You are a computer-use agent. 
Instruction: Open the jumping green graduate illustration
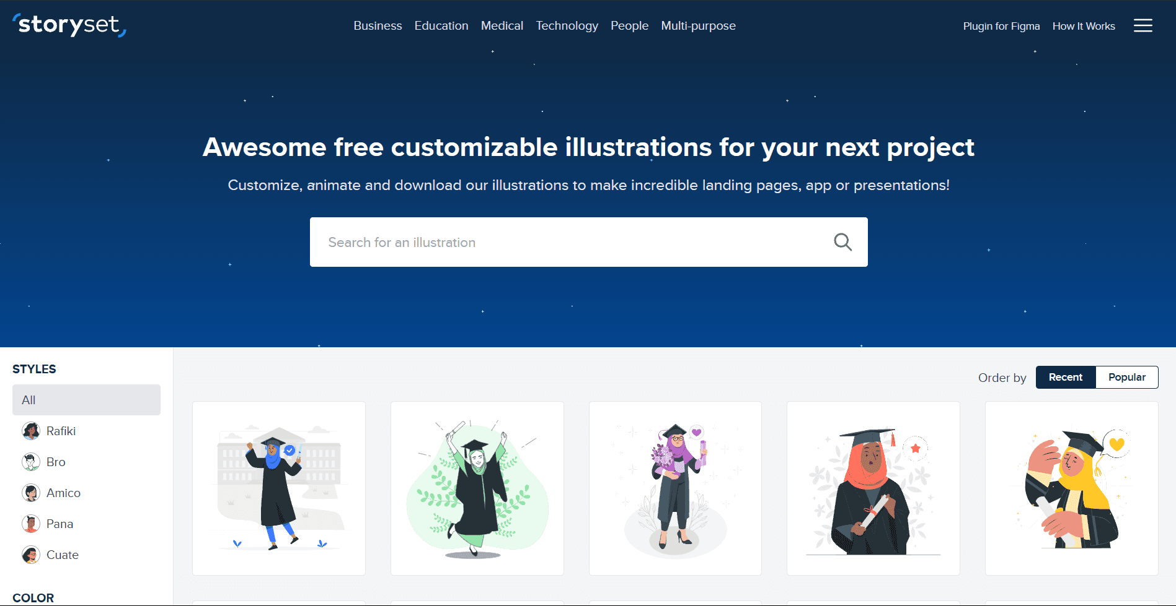tap(477, 488)
